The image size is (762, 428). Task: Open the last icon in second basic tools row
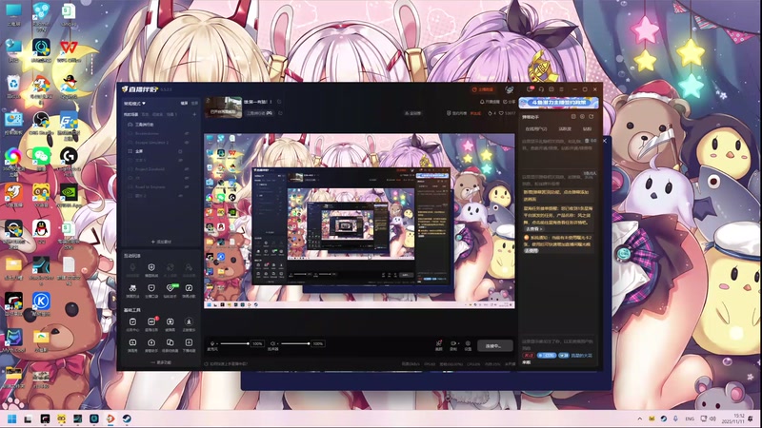point(189,342)
